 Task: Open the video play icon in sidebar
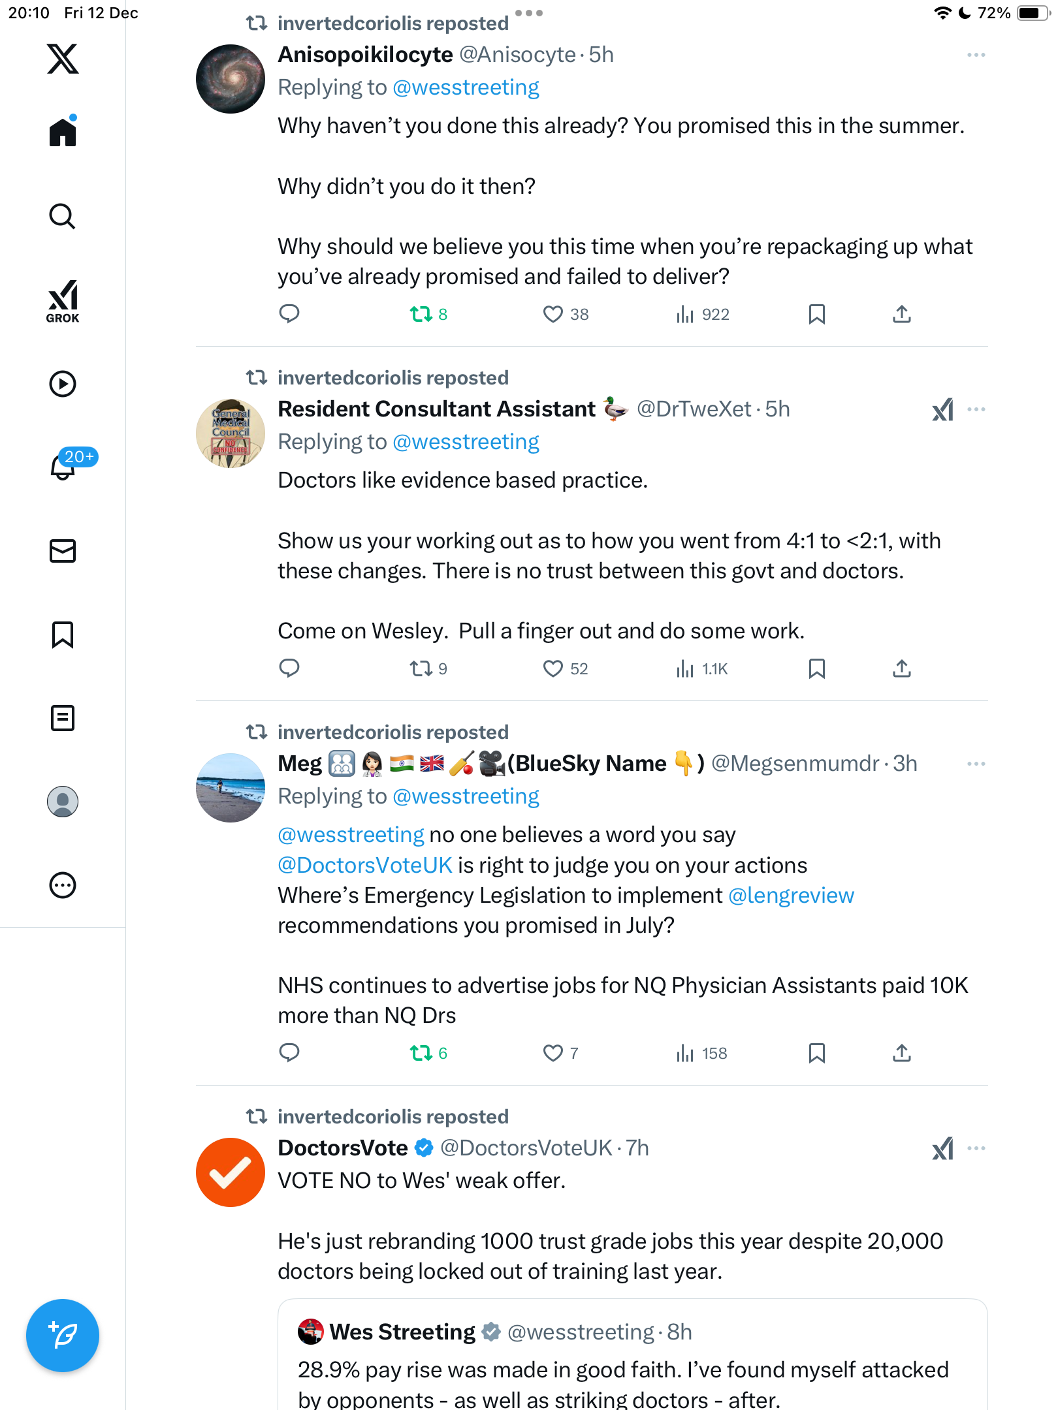[63, 384]
